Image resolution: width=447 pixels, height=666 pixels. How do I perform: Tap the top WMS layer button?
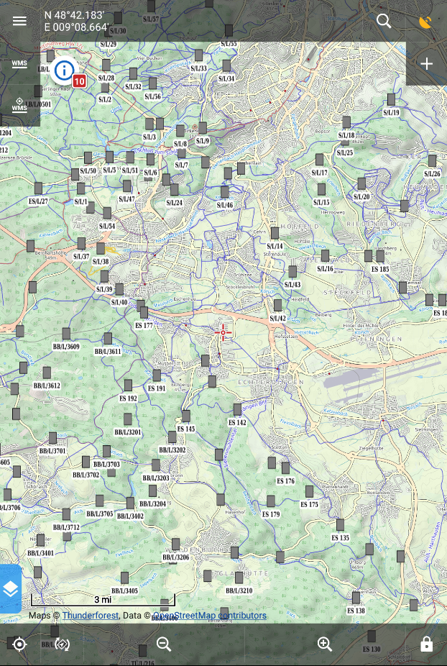click(19, 63)
